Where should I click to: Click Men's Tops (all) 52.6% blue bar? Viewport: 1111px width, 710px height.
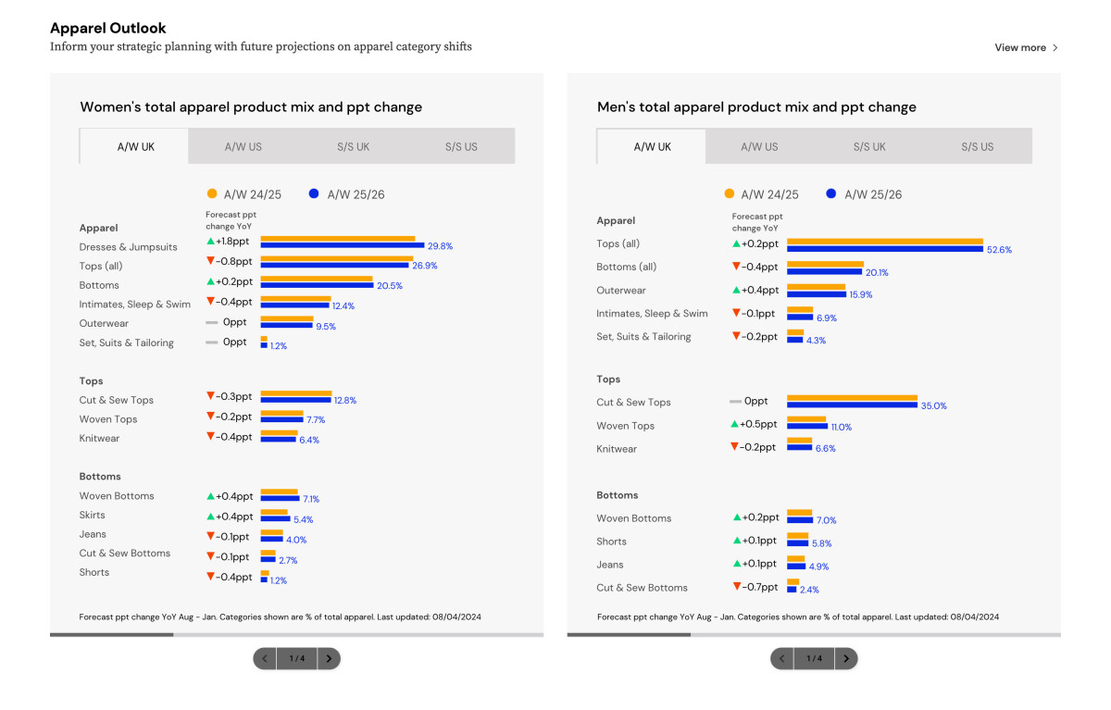coord(884,248)
